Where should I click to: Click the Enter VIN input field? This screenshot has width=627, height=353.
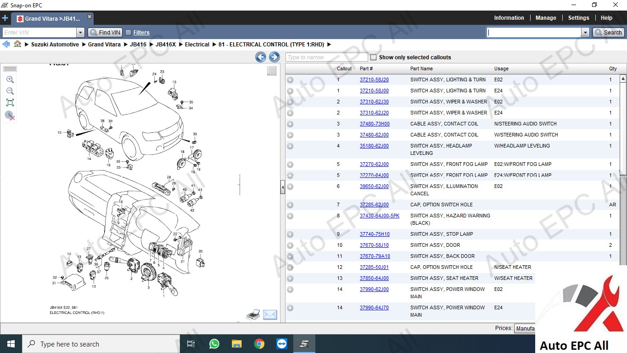[39, 33]
